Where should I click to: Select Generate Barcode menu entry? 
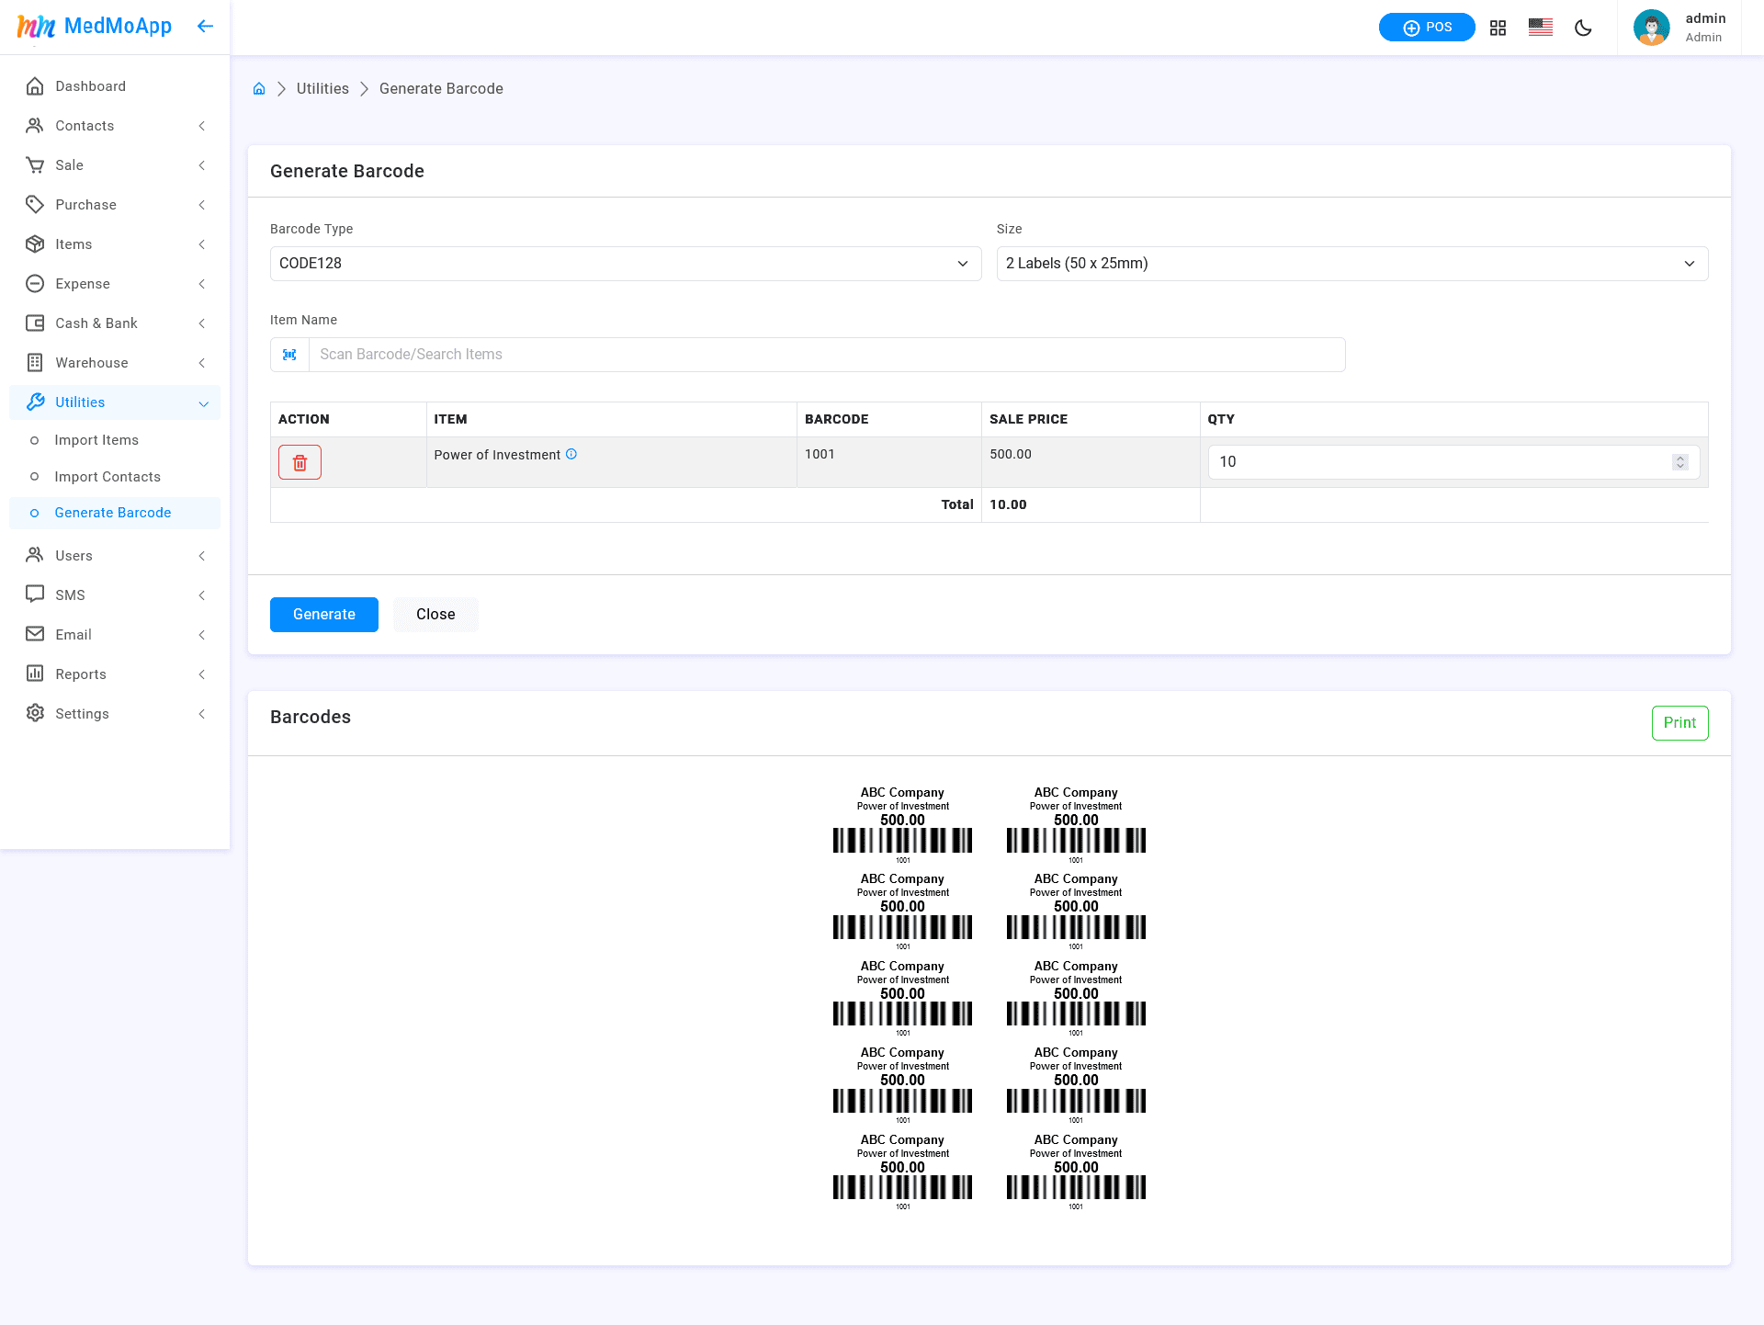tap(115, 513)
